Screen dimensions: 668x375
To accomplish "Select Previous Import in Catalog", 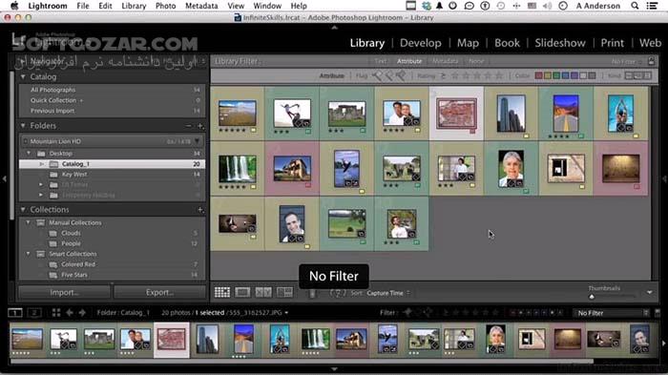I will click(112, 111).
